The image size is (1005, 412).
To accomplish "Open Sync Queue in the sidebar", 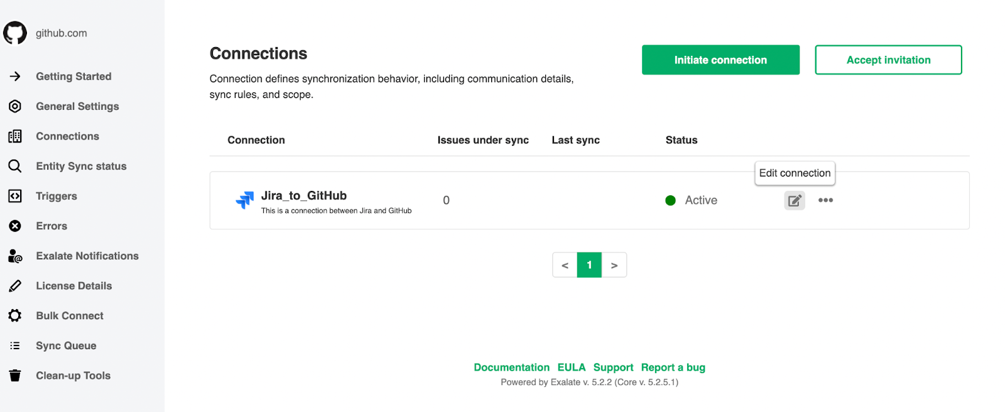I will pyautogui.click(x=66, y=345).
